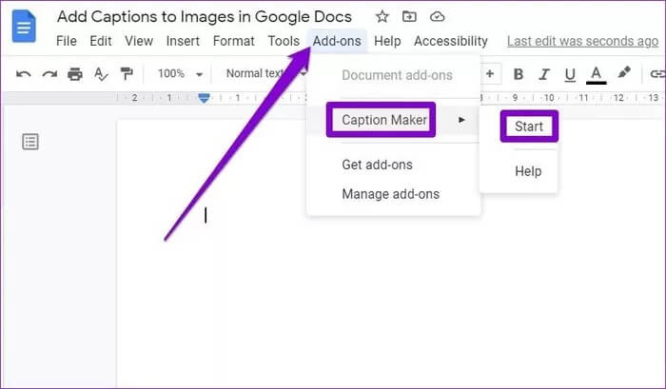Check cloud save status icon
Image resolution: width=666 pixels, height=389 pixels.
point(437,17)
